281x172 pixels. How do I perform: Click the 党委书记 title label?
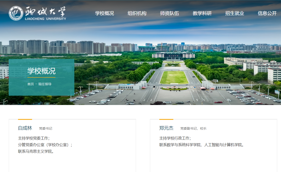click(x=46, y=129)
